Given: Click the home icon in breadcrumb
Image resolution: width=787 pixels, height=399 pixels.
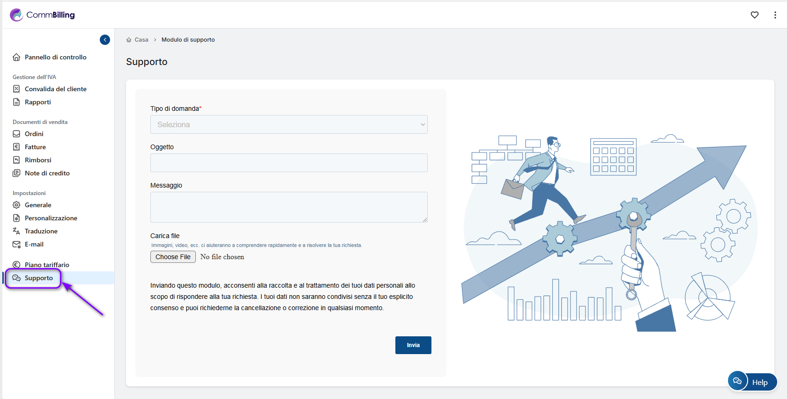Looking at the screenshot, I should pyautogui.click(x=129, y=40).
